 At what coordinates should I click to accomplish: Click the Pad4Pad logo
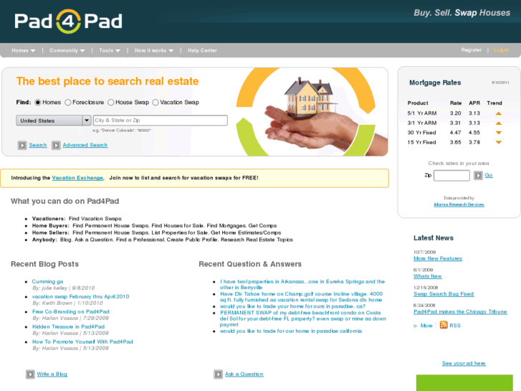click(x=69, y=22)
